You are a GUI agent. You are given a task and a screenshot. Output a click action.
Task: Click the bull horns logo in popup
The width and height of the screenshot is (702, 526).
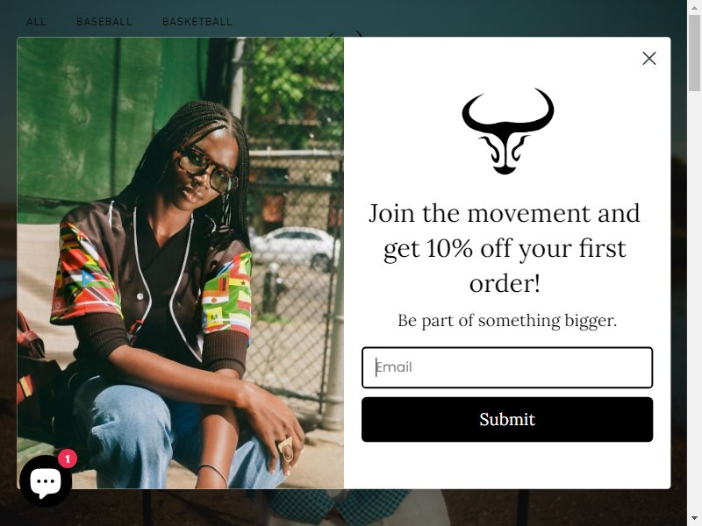(x=507, y=131)
